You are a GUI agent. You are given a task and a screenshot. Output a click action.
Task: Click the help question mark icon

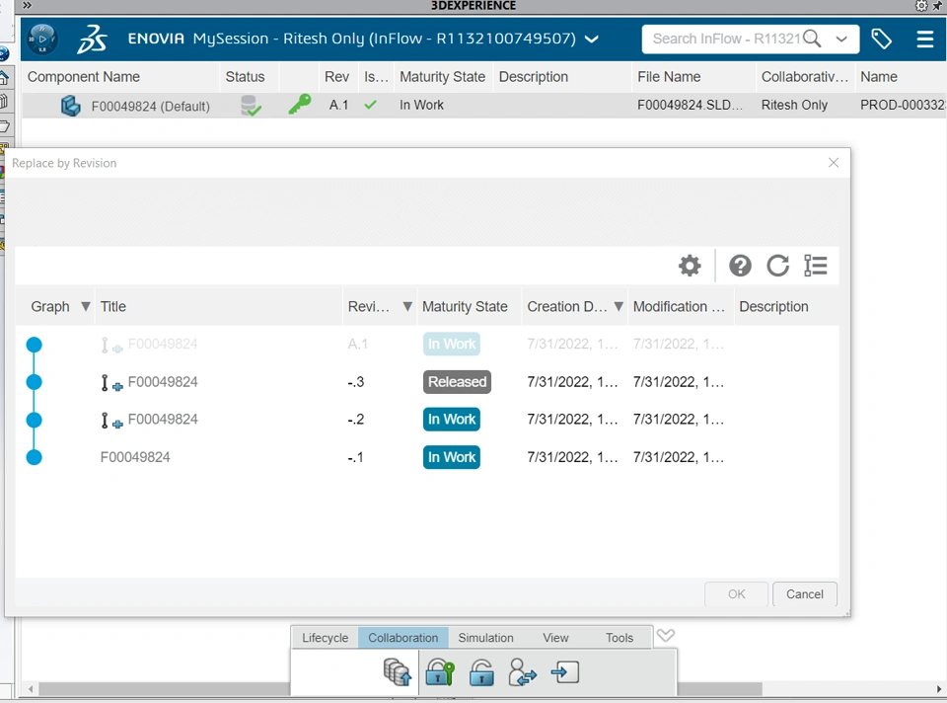[740, 266]
